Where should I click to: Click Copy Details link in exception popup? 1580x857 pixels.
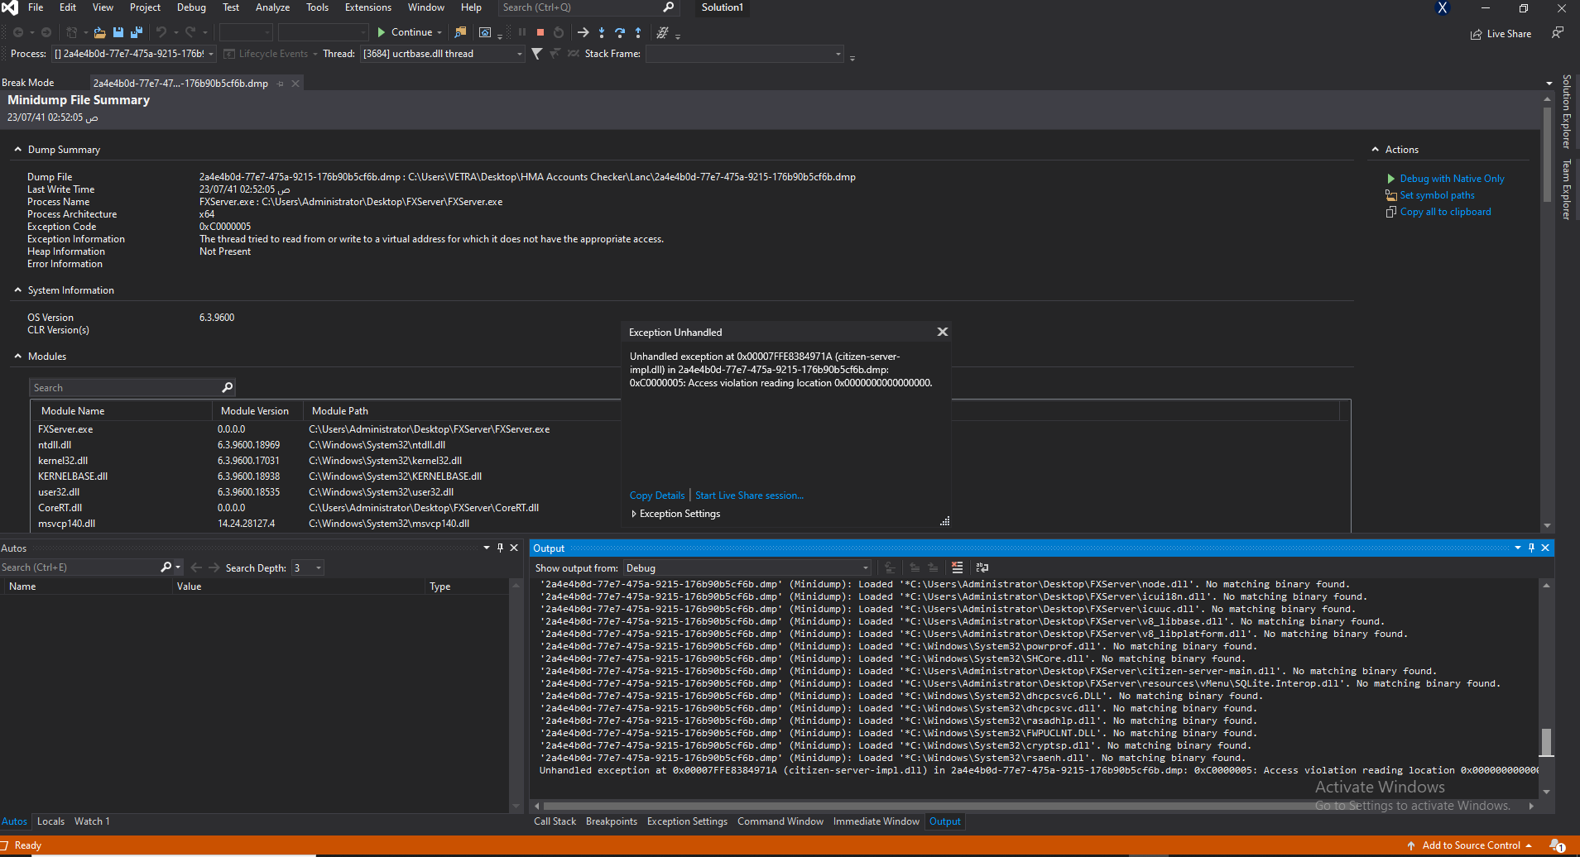(657, 496)
